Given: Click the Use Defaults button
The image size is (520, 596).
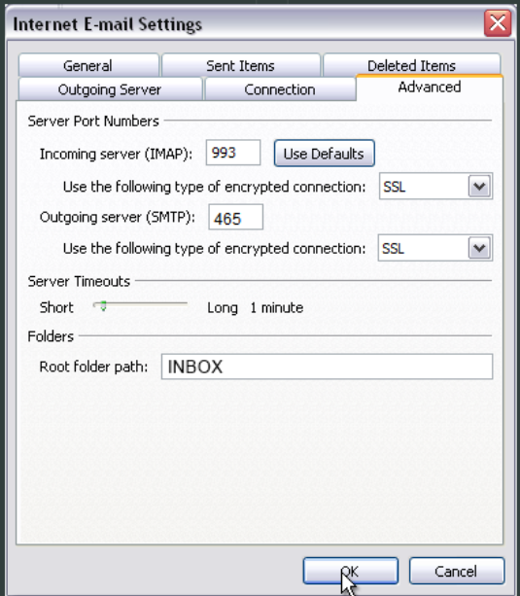Looking at the screenshot, I should (x=325, y=154).
